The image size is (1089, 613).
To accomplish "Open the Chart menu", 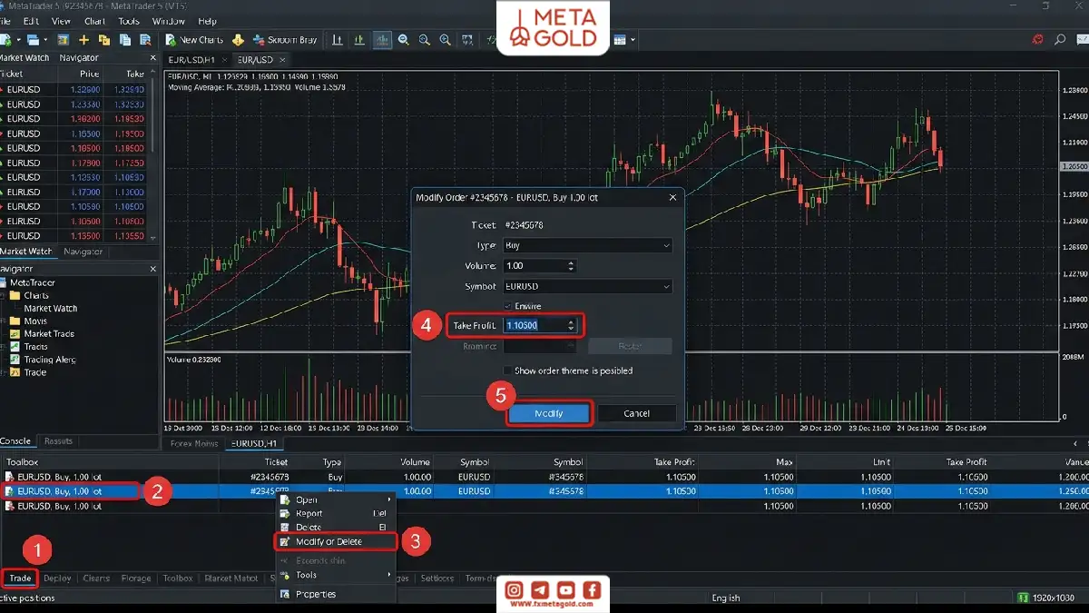I will point(94,21).
